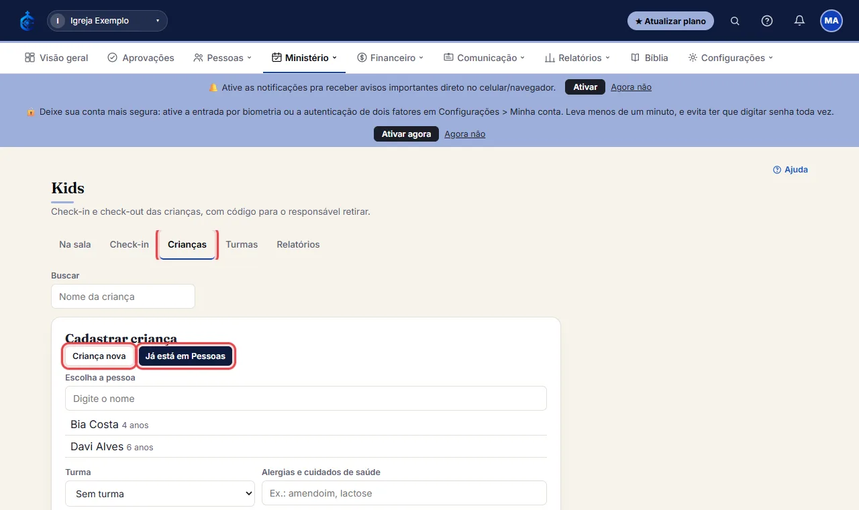The height and width of the screenshot is (510, 859).
Task: Dismiss the notifications banner with Agora não
Action: (x=631, y=87)
